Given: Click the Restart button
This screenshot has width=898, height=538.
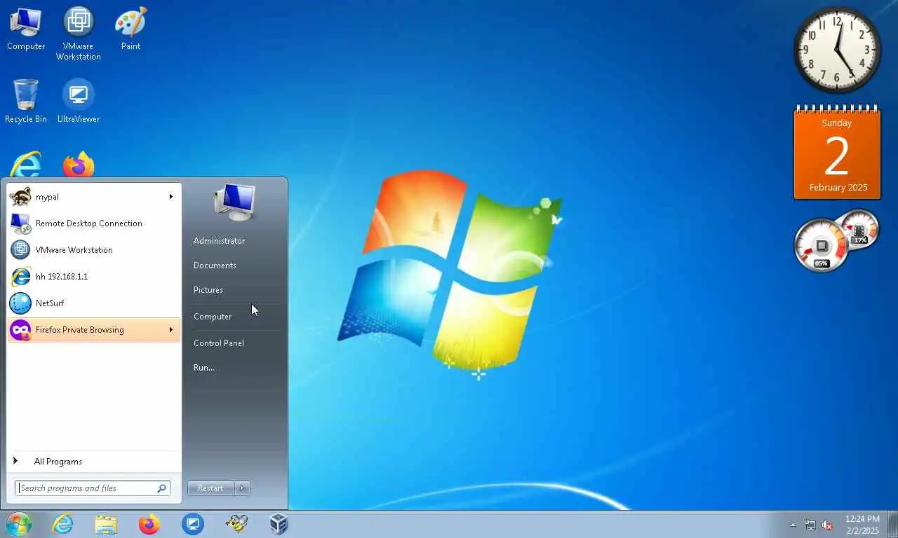Looking at the screenshot, I should (211, 488).
